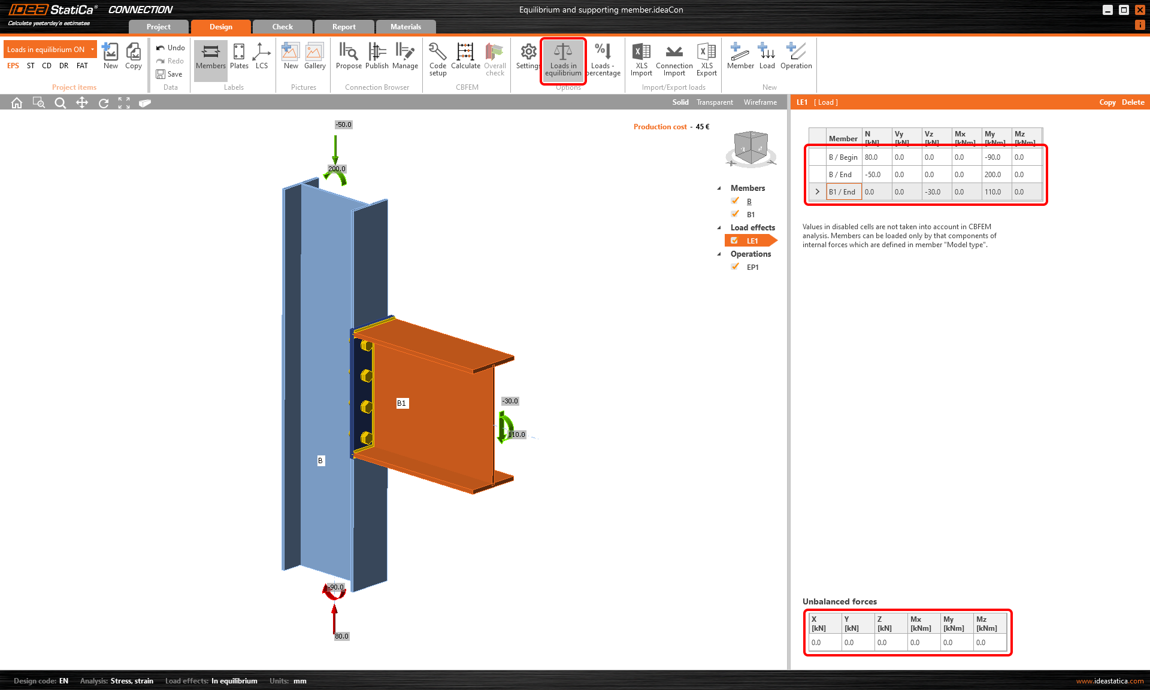Viewport: 1150px width, 690px height.
Task: Click XLS Import icon
Action: (x=641, y=53)
